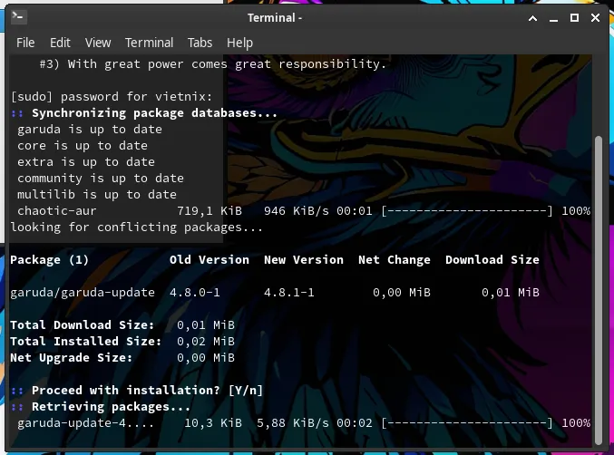Click the '5,88 KiB/s' speed value
The width and height of the screenshot is (614, 455).
point(293,423)
